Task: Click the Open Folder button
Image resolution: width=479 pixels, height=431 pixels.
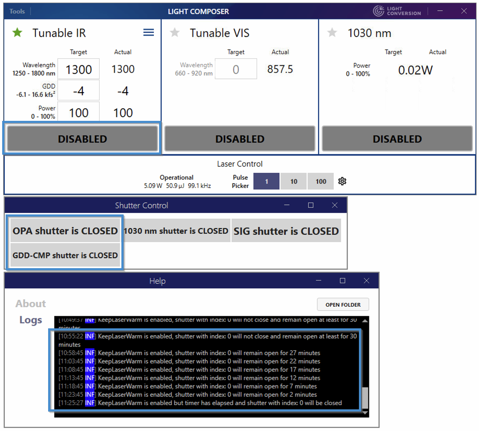Action: [x=343, y=305]
